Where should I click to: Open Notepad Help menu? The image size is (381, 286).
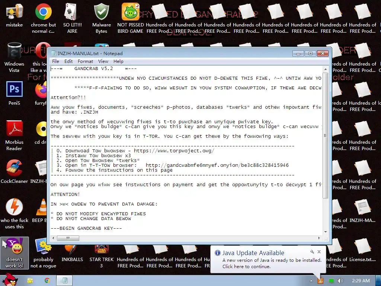(x=118, y=61)
